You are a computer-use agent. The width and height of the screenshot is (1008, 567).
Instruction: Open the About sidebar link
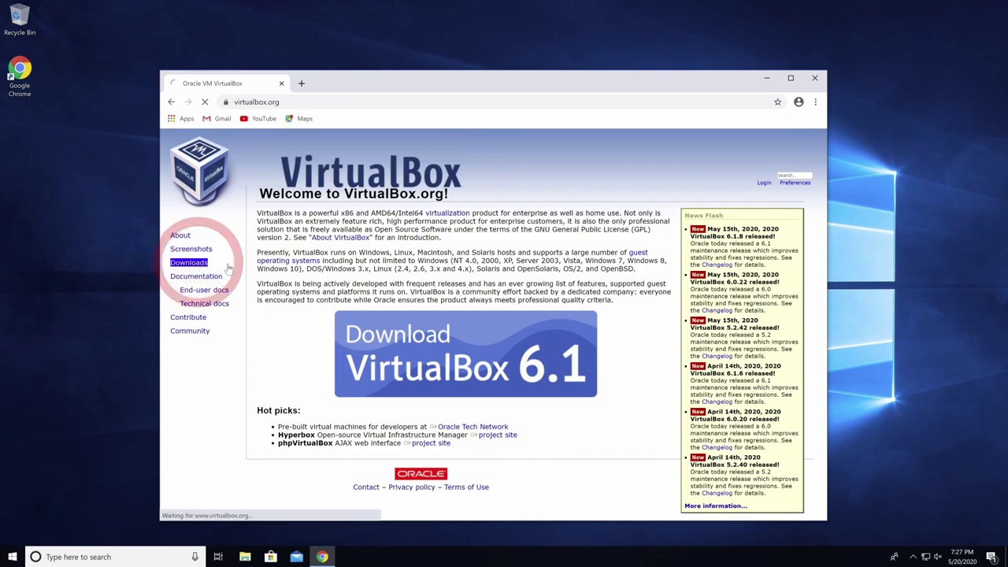(180, 235)
